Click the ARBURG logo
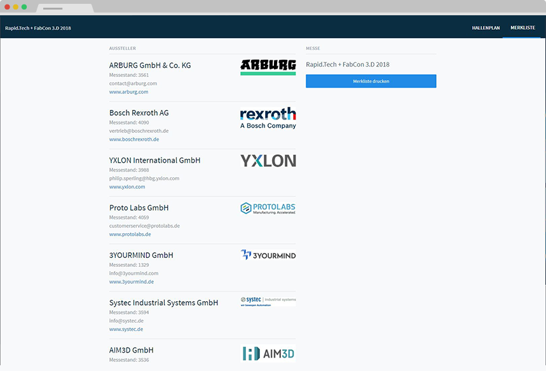 point(268,67)
